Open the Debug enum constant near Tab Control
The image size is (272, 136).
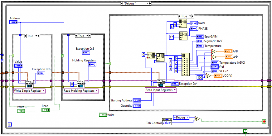181,117
